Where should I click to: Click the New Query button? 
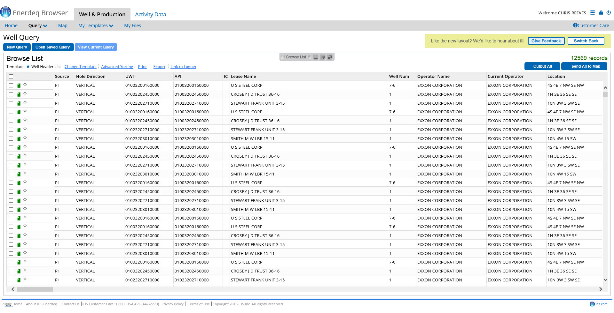17,47
